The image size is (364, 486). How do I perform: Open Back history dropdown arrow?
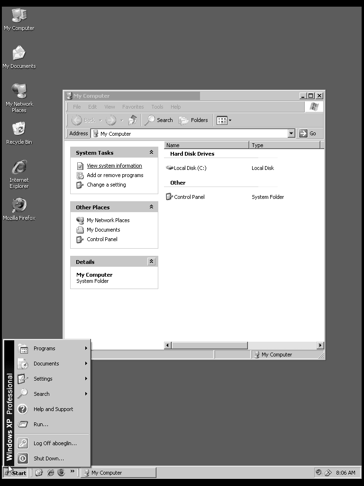[x=100, y=120]
